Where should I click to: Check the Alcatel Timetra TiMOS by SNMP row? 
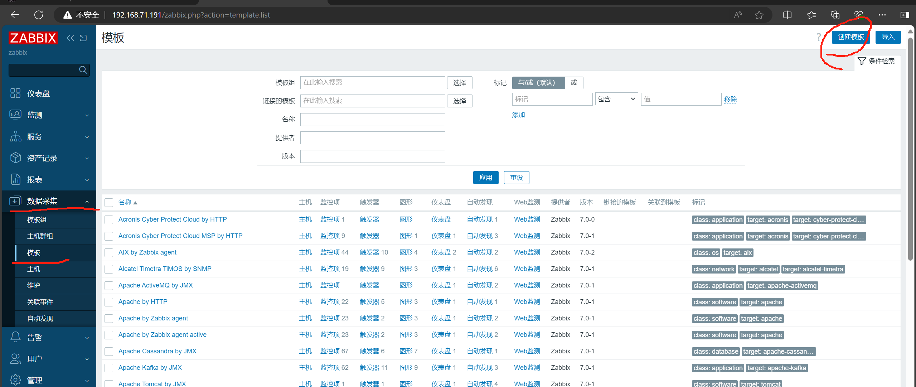click(109, 269)
